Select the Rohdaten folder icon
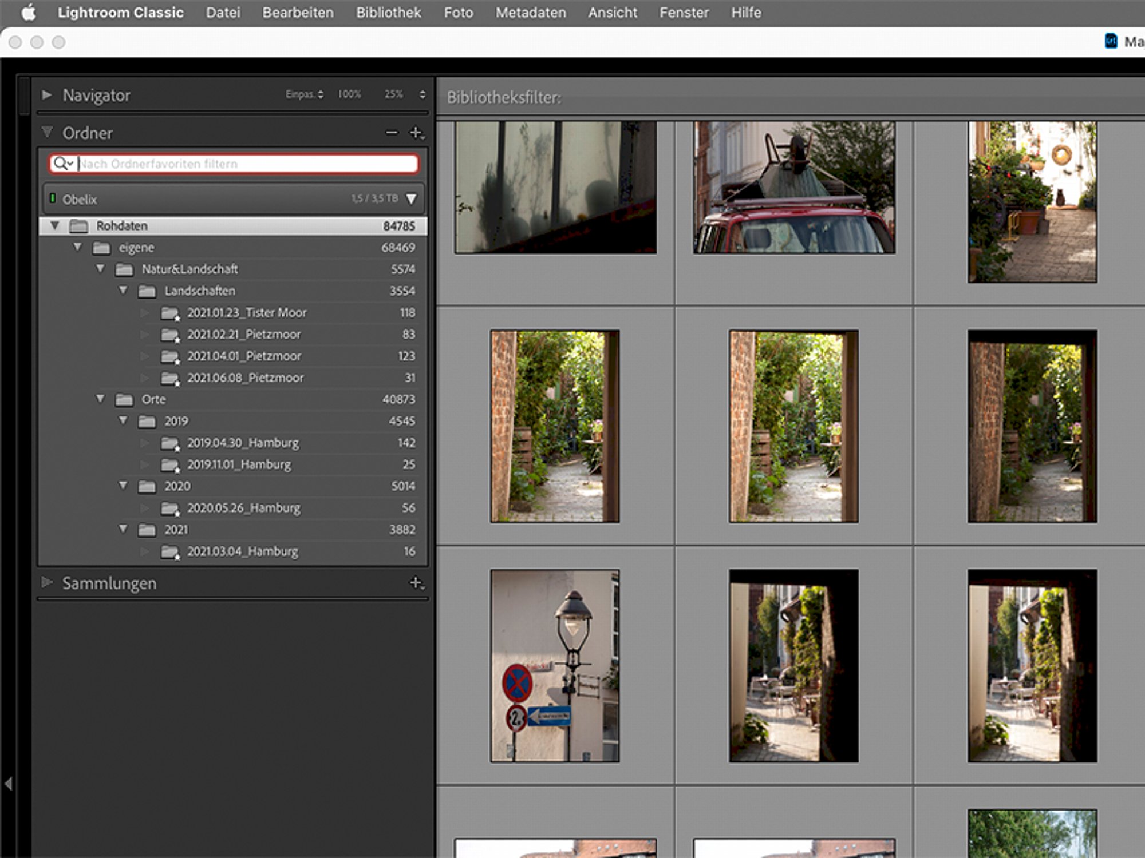 (x=78, y=226)
